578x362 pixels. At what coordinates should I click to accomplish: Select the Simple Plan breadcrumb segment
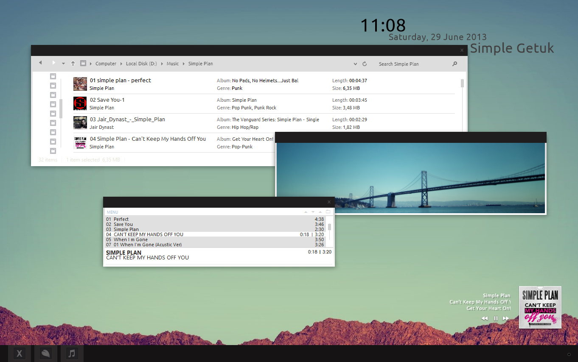click(x=201, y=64)
